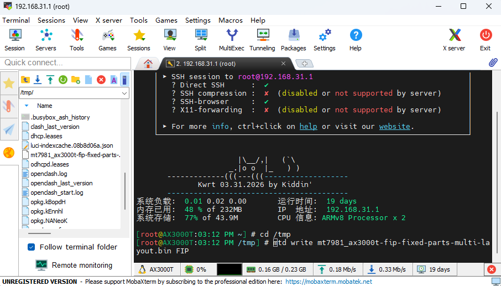
Task: Delete selected file with red X icon
Action: pyautogui.click(x=101, y=80)
